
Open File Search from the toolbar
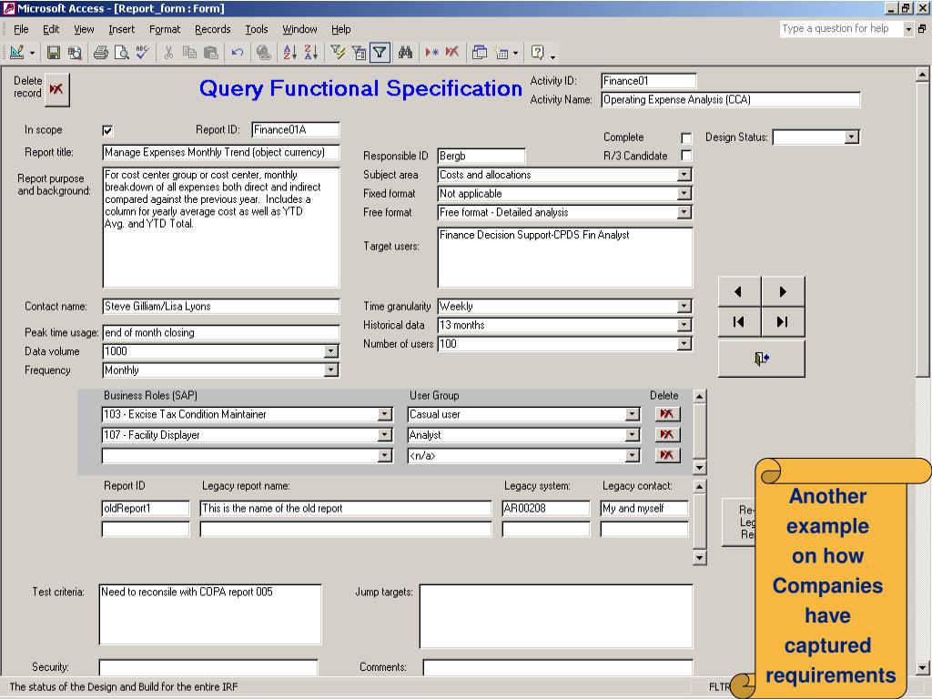pyautogui.click(x=75, y=53)
